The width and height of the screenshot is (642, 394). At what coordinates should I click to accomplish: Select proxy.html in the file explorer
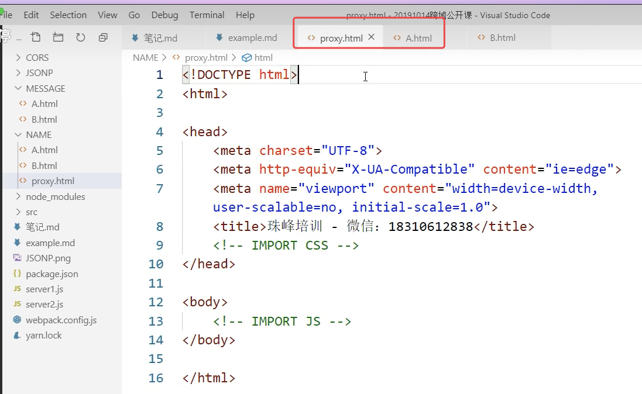62,181
